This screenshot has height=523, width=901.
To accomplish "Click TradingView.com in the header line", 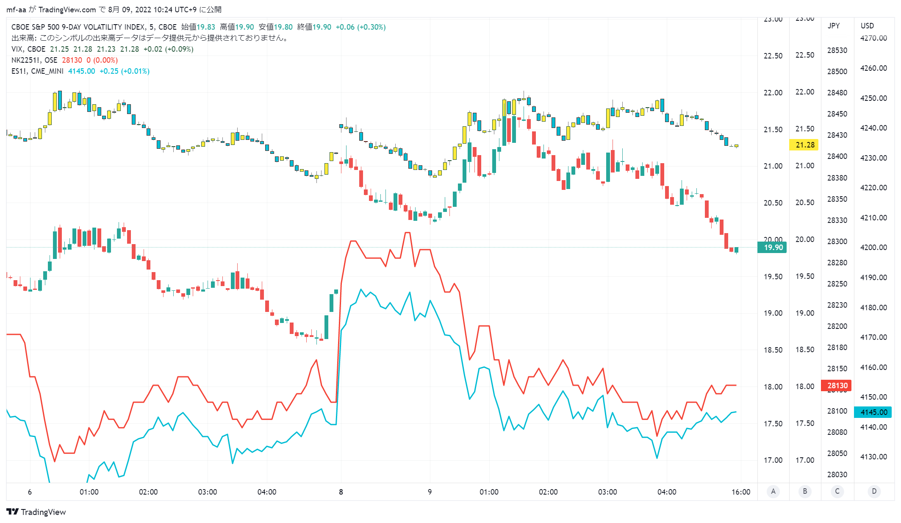I will tap(67, 9).
